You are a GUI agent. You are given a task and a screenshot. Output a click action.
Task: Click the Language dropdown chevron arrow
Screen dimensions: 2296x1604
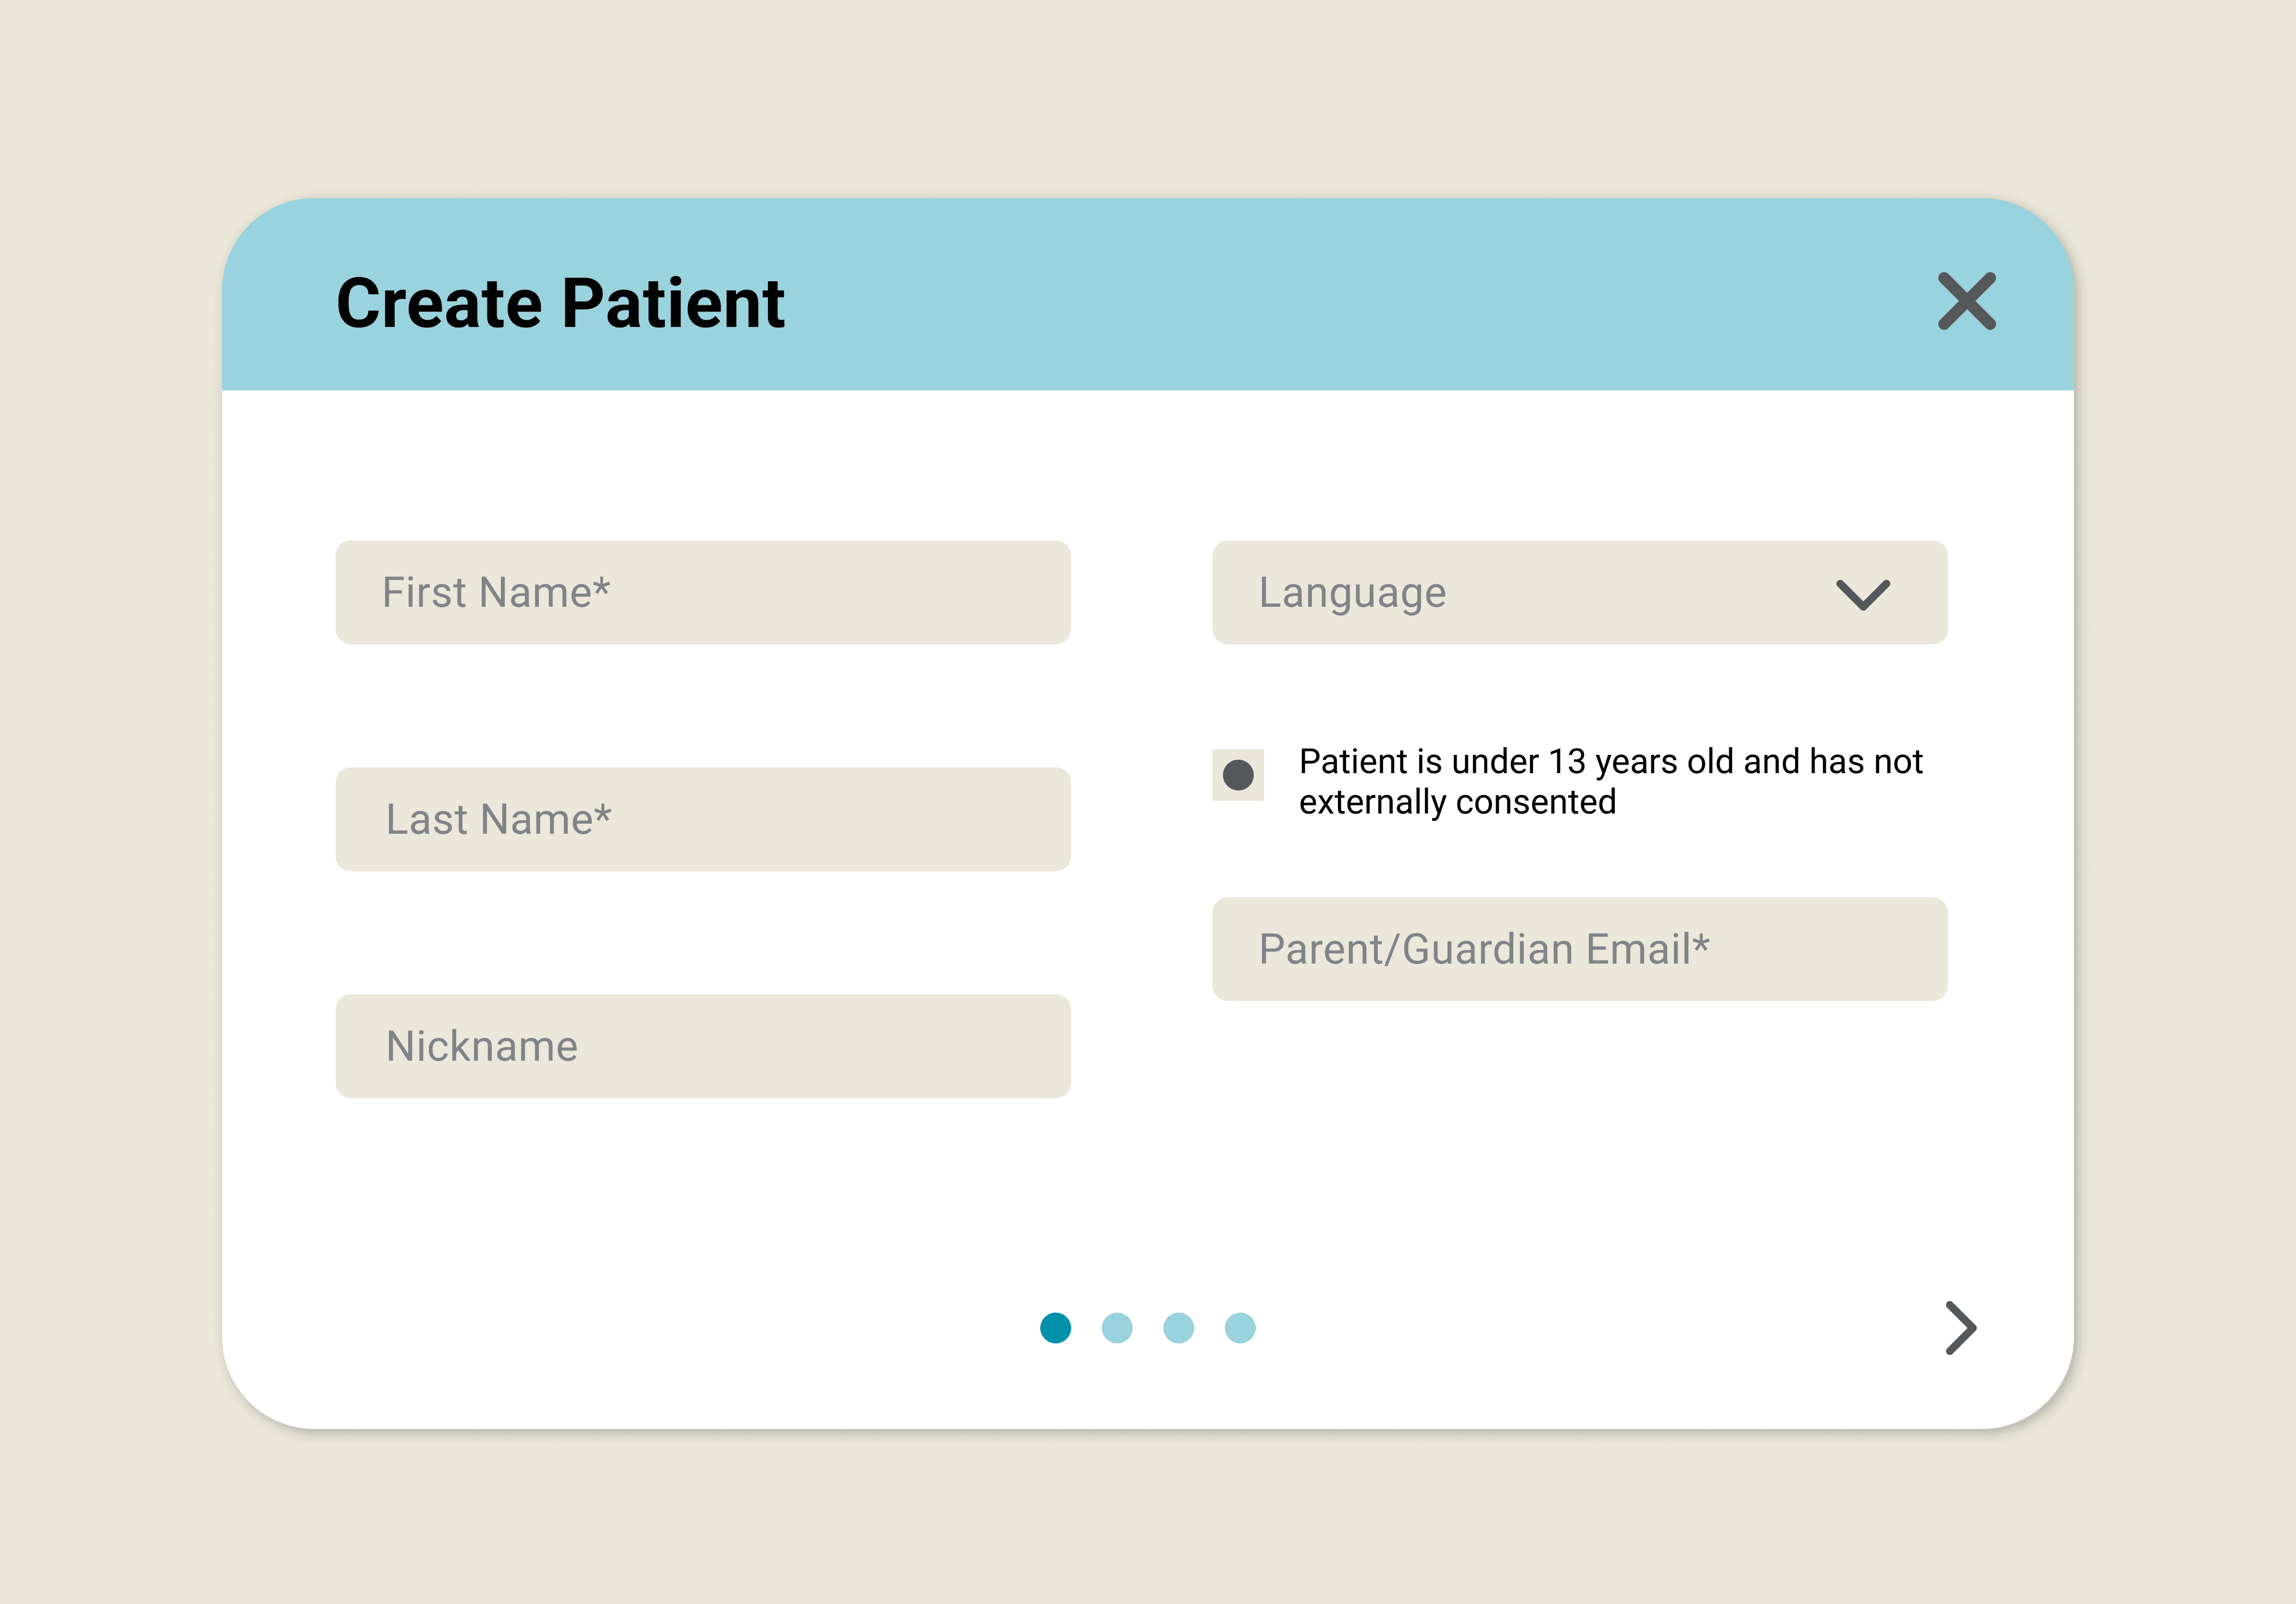(1862, 594)
